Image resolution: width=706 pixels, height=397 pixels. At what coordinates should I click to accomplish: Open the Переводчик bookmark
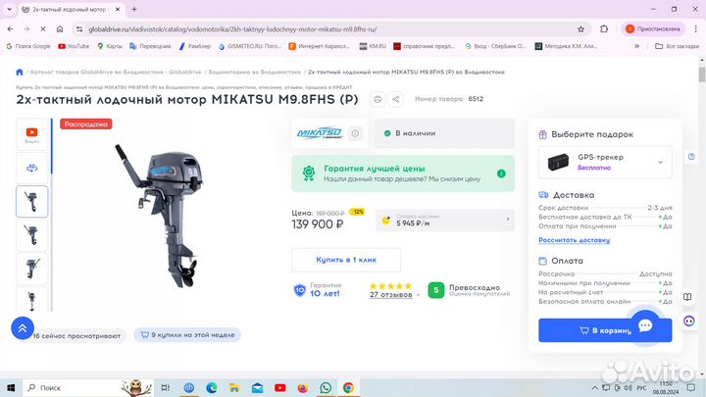point(150,46)
